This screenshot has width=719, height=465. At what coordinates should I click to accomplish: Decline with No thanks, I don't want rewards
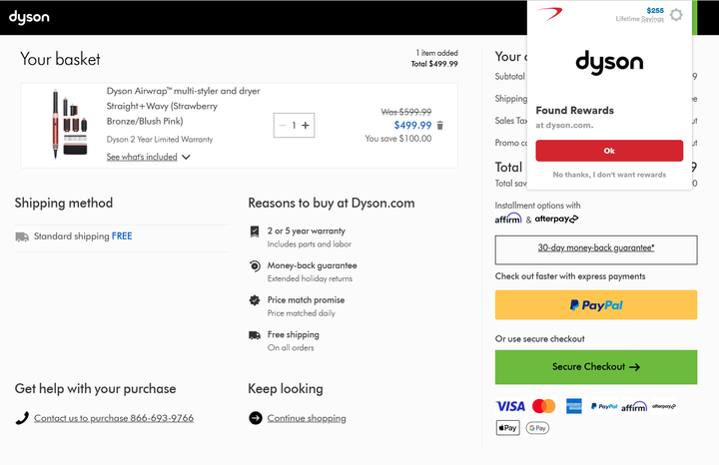coord(609,175)
